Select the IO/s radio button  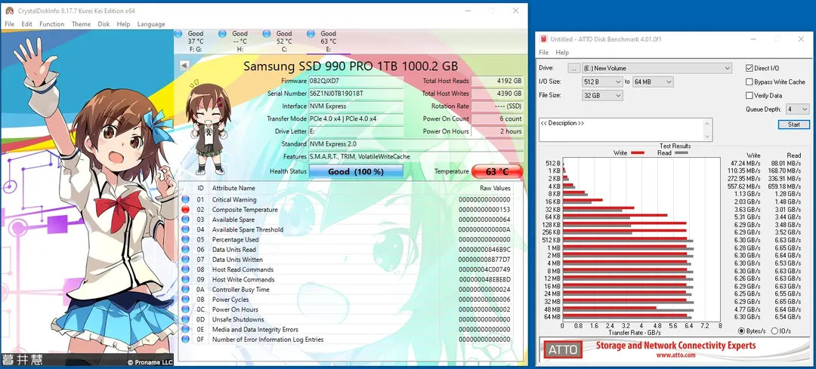pyautogui.click(x=774, y=331)
